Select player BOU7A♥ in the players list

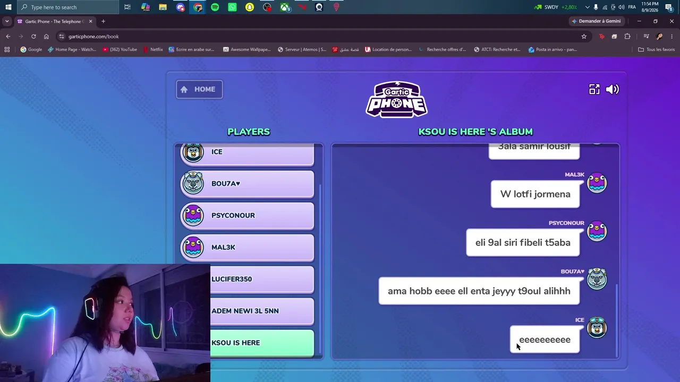tap(248, 184)
